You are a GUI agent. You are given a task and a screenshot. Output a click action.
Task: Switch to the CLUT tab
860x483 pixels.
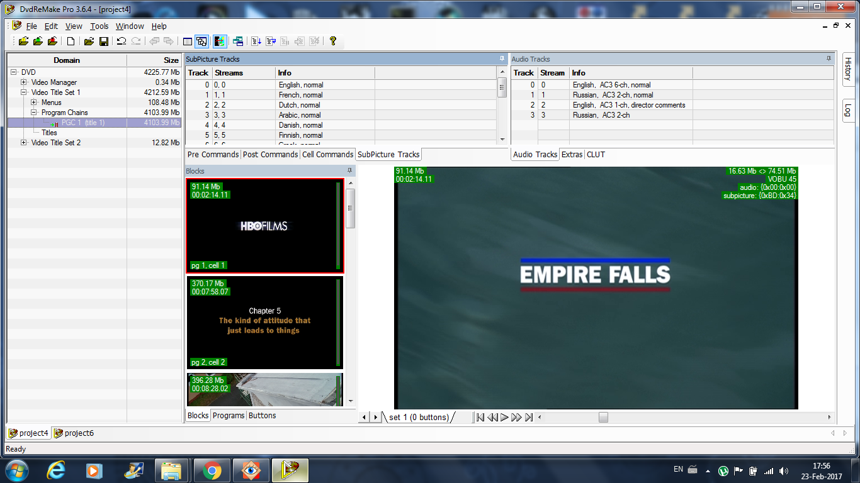pyautogui.click(x=596, y=154)
